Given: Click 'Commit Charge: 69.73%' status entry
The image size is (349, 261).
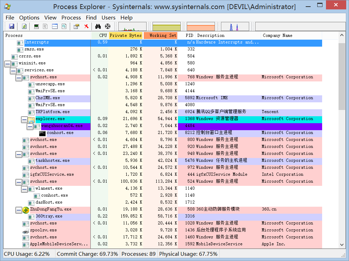Looking at the screenshot, I should pos(87,254).
